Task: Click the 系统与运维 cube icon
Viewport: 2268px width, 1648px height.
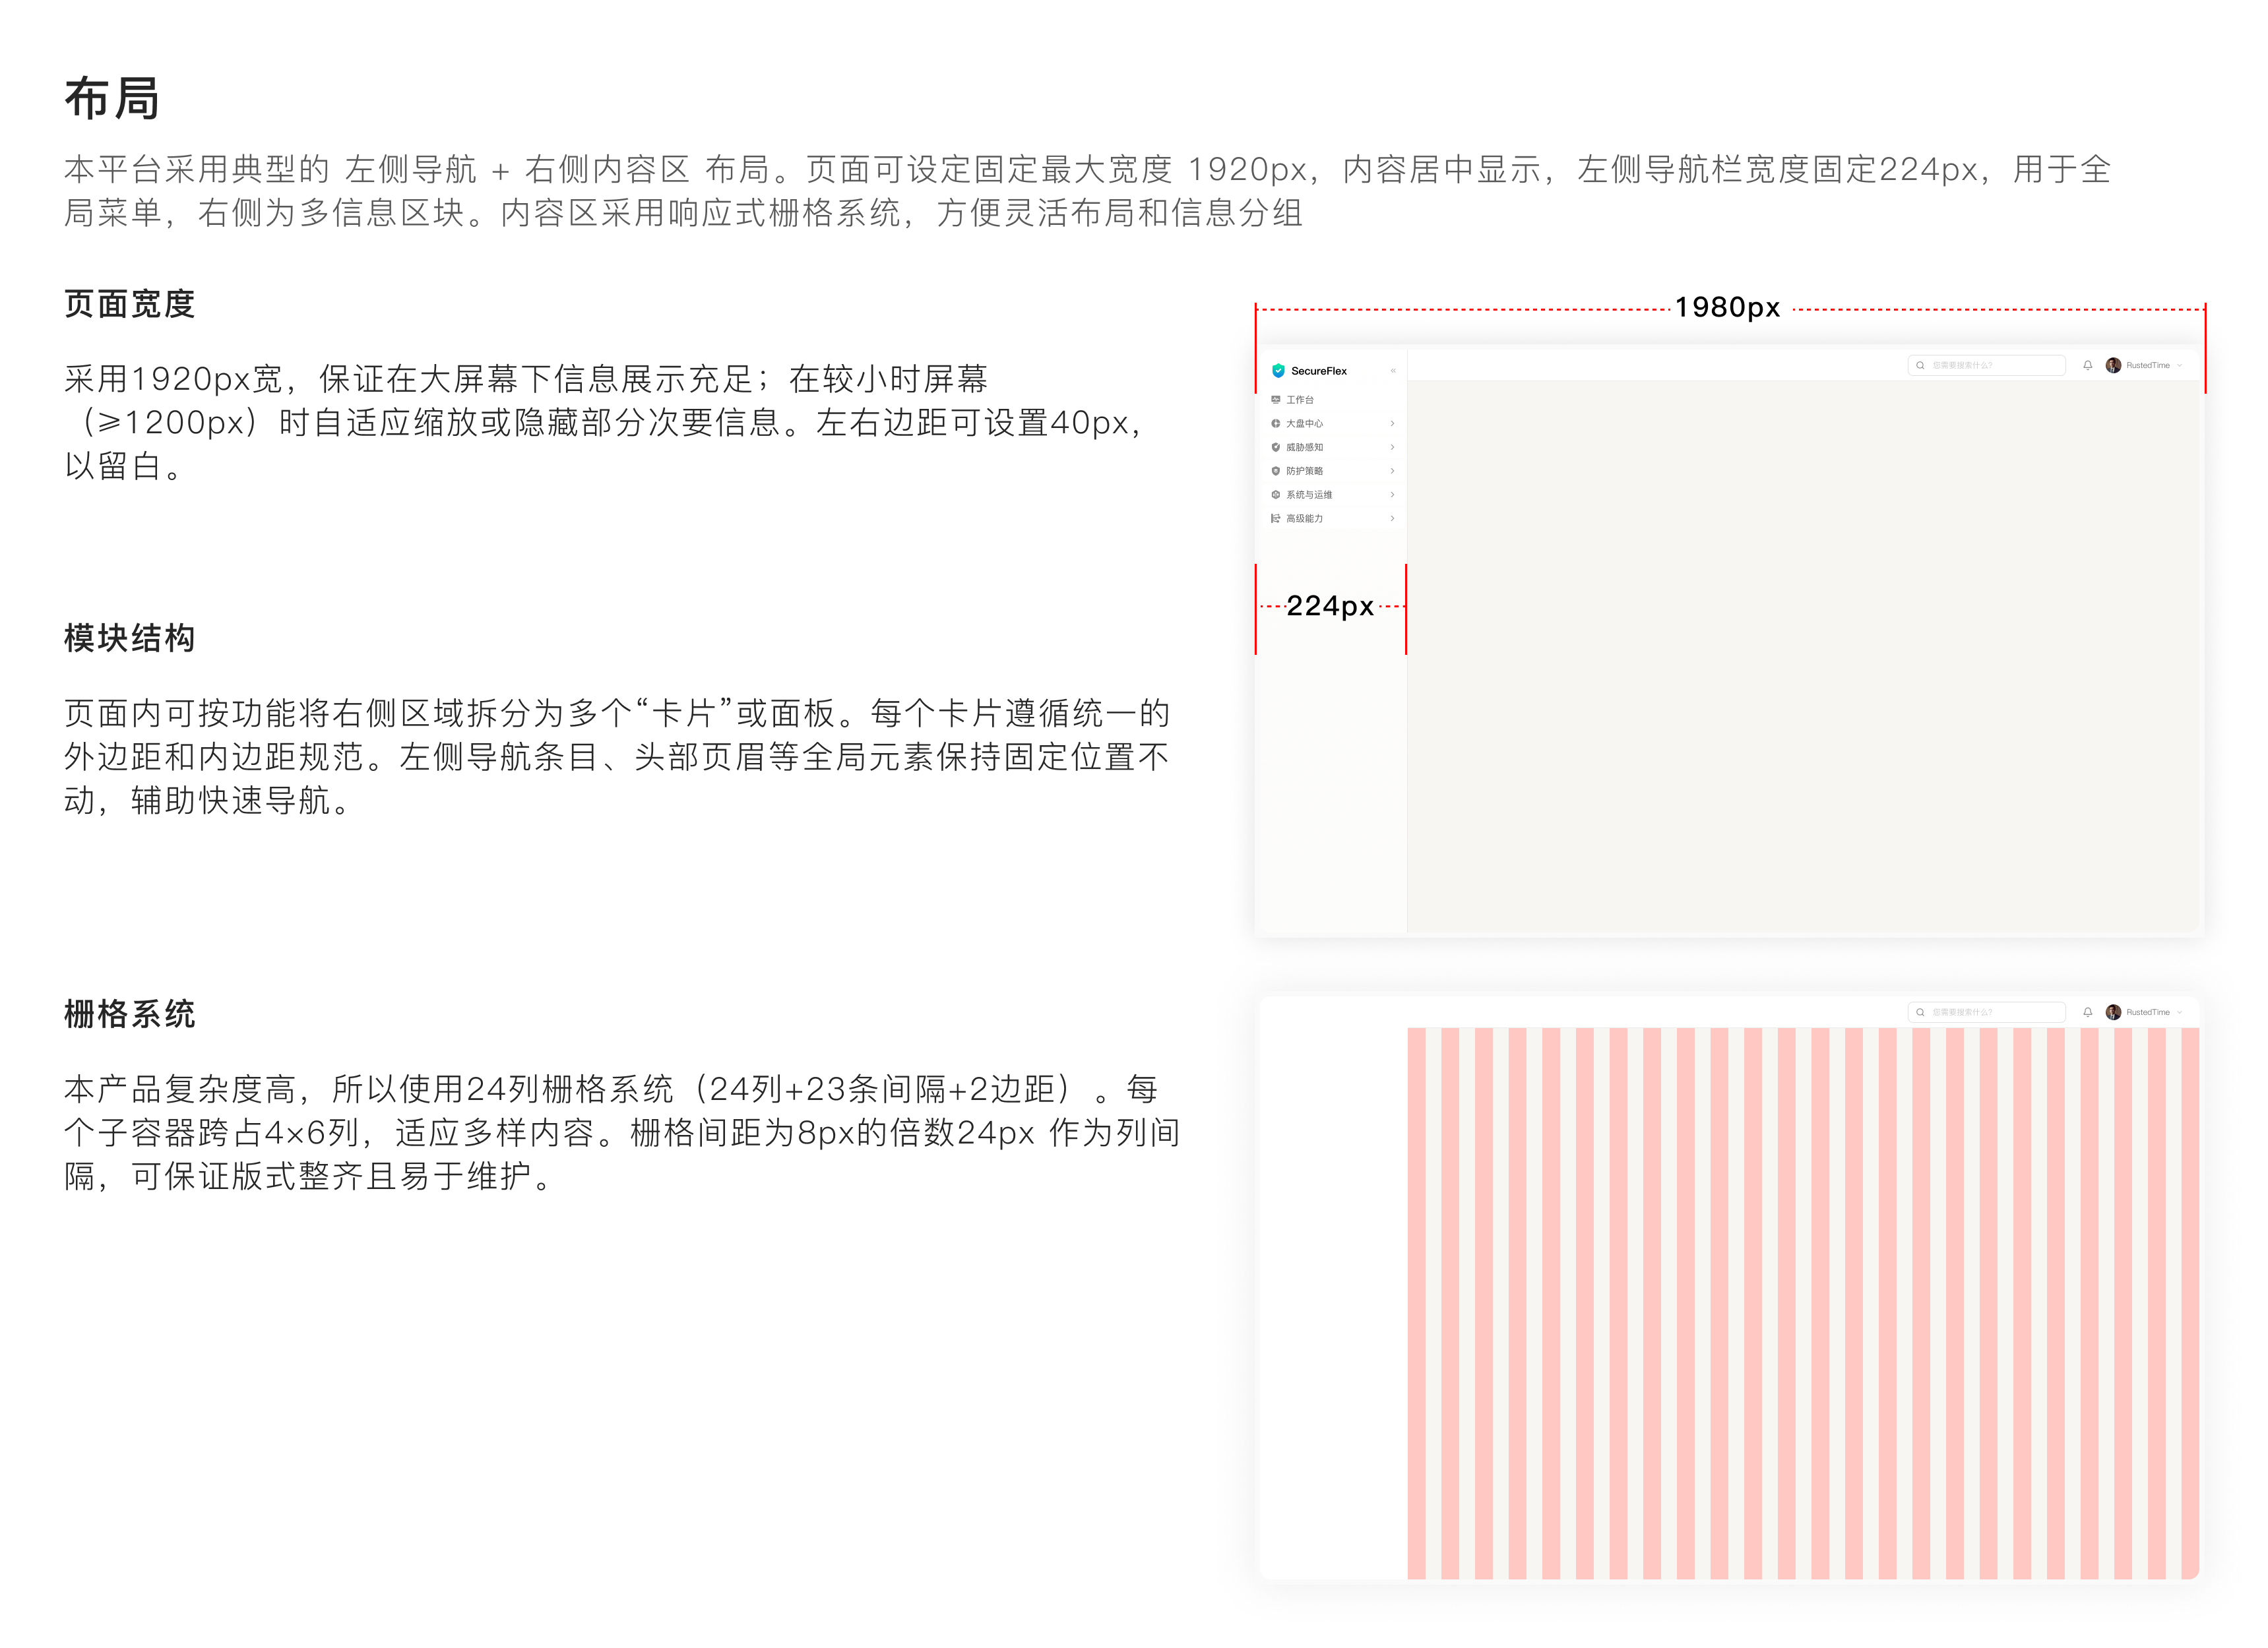Action: click(1275, 495)
